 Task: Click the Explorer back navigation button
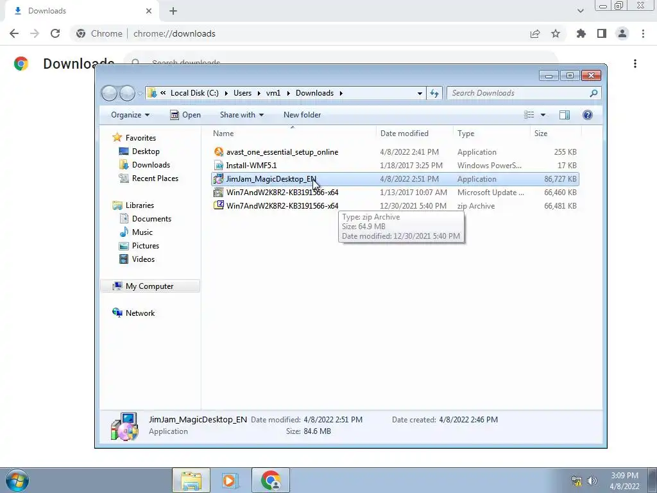pyautogui.click(x=109, y=93)
